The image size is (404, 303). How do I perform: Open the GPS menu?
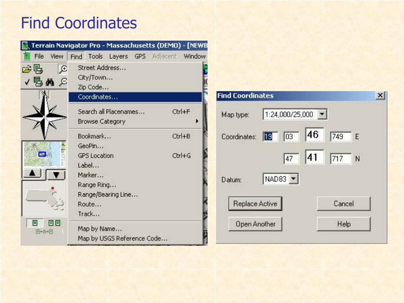point(140,56)
